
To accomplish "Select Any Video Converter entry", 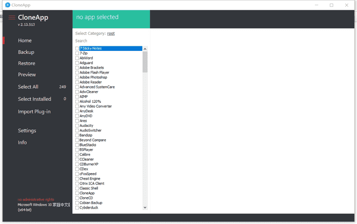I will click(96, 106).
